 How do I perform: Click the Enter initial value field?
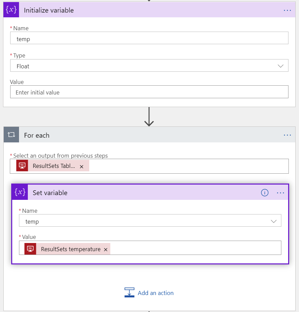(149, 92)
